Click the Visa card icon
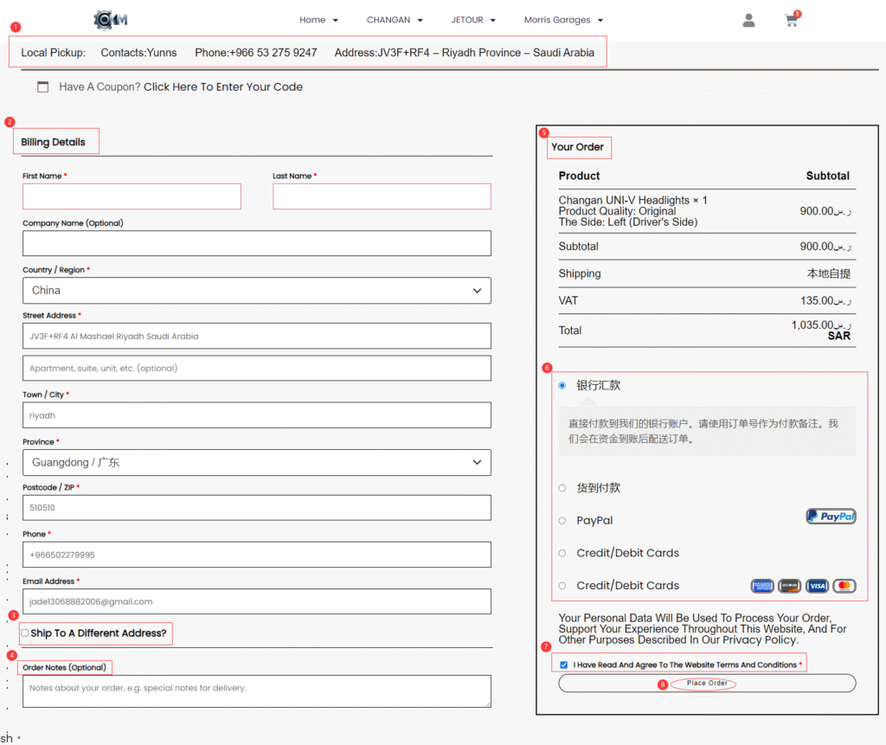Viewport: 886px width, 745px height. (817, 586)
